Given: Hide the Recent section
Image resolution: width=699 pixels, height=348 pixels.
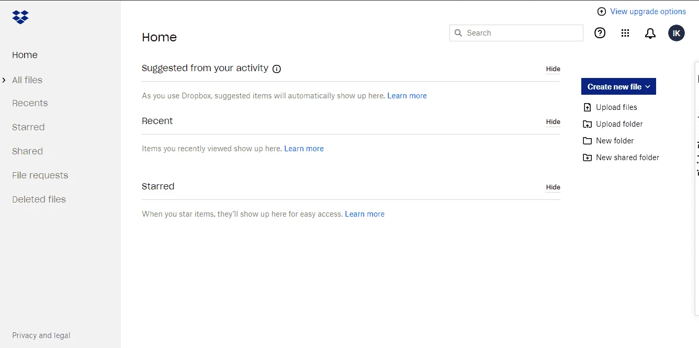Looking at the screenshot, I should (553, 122).
